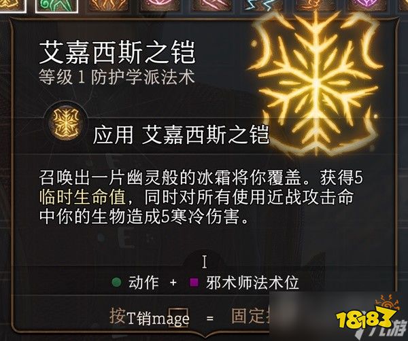Screen dimensions: 408x341
Task: Click the spell slot level I numeral
Action: pos(205,262)
